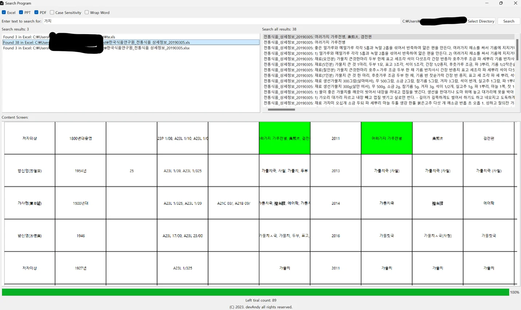This screenshot has height=310, width=521.
Task: Click cell '1946'
Action: [81, 236]
